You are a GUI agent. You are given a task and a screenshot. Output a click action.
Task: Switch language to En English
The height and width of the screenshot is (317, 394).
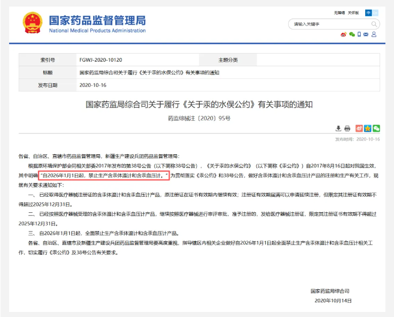coord(375,13)
